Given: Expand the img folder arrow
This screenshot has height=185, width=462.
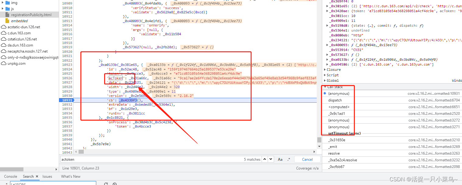Looking at the screenshot, I should pos(2,3).
